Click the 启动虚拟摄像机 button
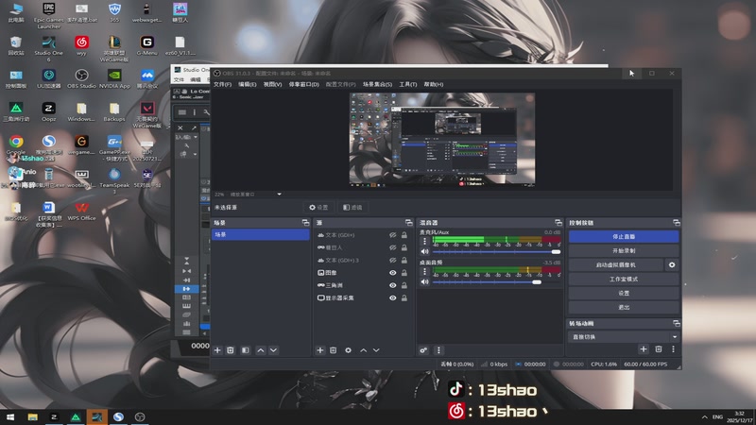The image size is (756, 425). point(616,265)
